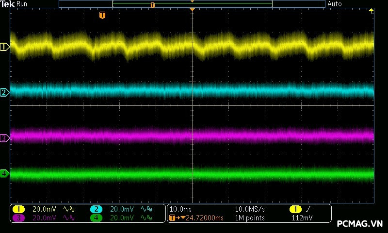Click the 10.0ms horizontal scale readout
Viewport: 388px width, 233px height.
click(x=180, y=209)
